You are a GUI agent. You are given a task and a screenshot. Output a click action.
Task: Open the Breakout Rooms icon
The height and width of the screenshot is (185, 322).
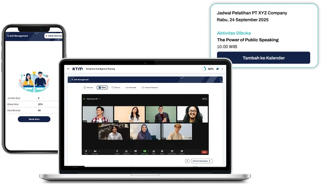click(x=171, y=151)
